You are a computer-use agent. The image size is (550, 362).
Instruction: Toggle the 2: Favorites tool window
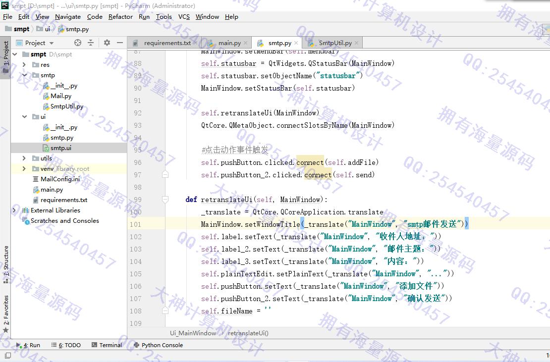[x=5, y=314]
